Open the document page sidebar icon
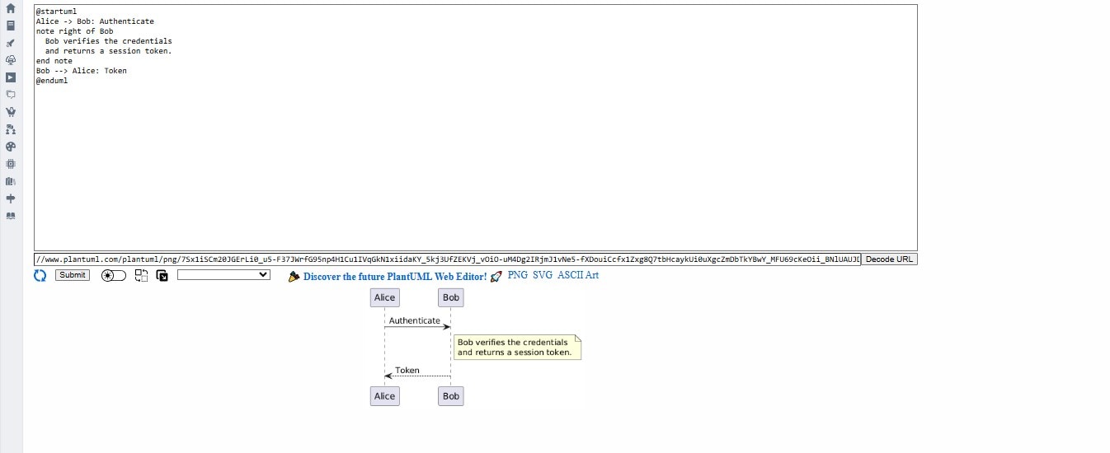 [x=11, y=26]
